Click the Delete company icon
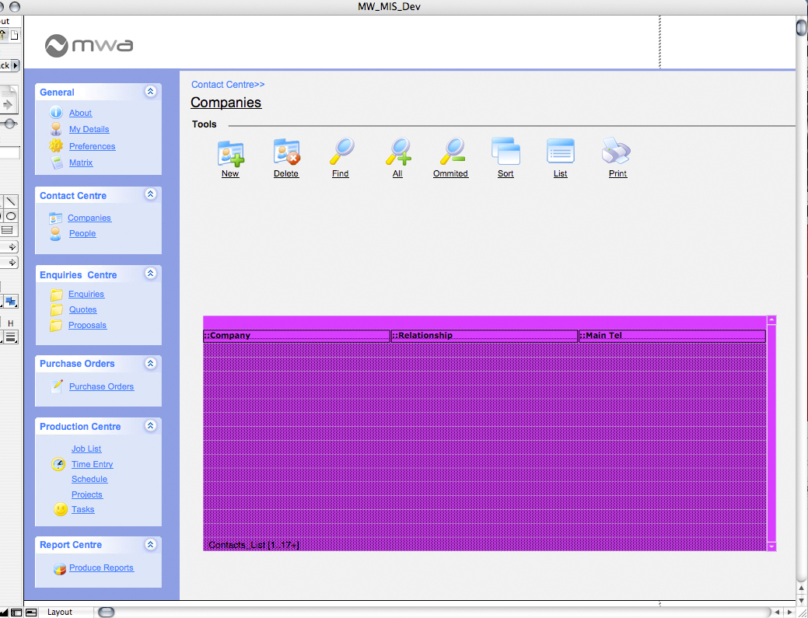Viewport: 808px width, 618px height. [x=286, y=152]
